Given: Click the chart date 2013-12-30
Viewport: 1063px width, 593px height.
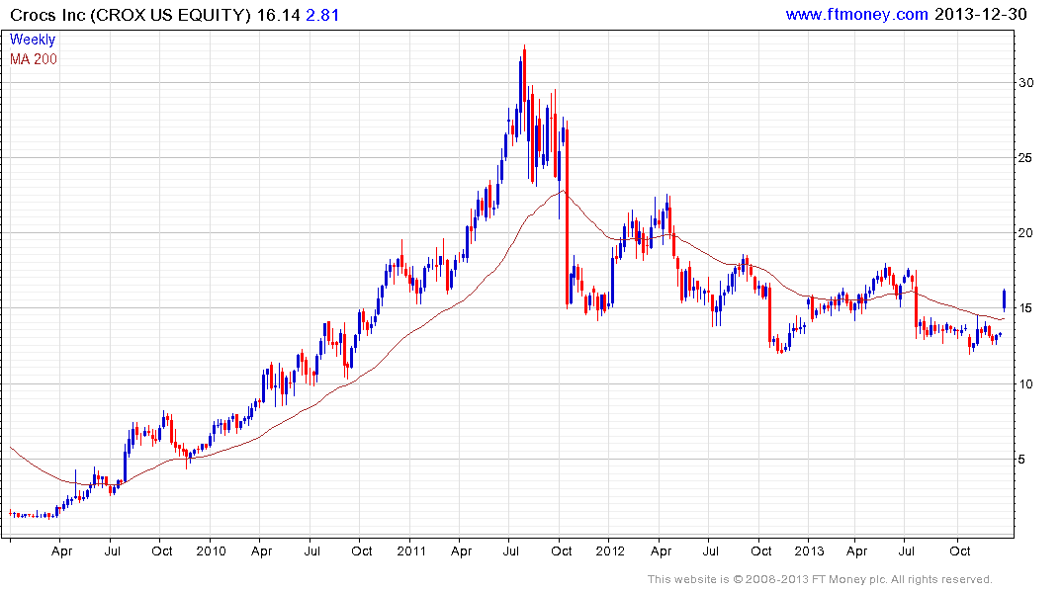Looking at the screenshot, I should coord(980,14).
